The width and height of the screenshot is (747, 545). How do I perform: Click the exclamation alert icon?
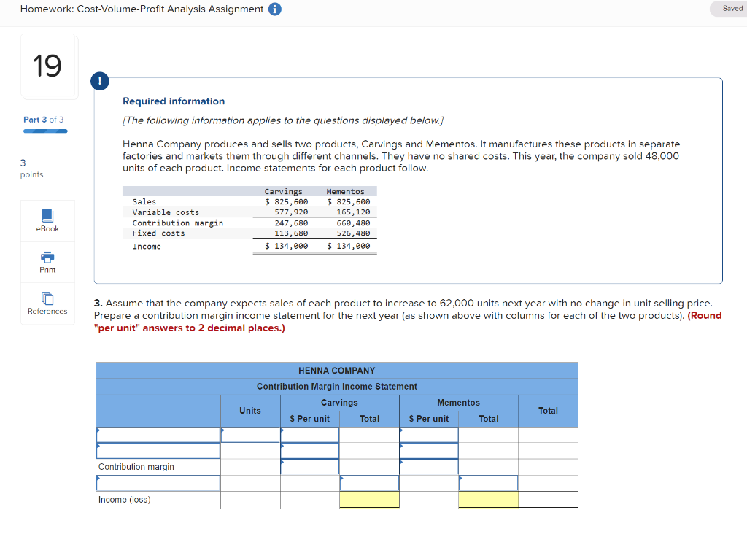99,80
